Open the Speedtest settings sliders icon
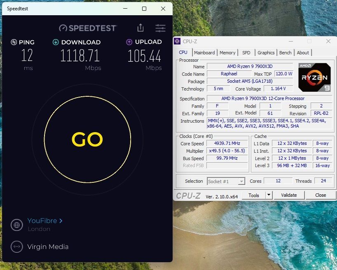Viewport: 337px width, 270px height. 160,28
